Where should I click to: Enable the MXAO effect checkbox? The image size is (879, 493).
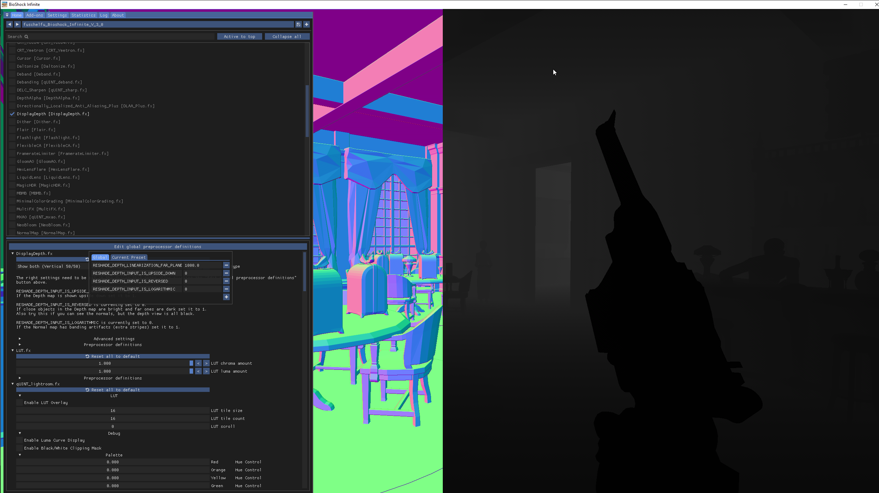(x=12, y=217)
